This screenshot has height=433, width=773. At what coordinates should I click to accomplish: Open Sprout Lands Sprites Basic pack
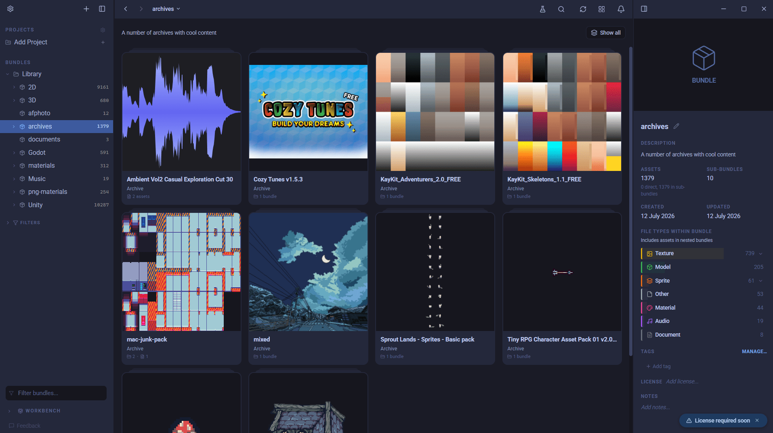(x=435, y=288)
